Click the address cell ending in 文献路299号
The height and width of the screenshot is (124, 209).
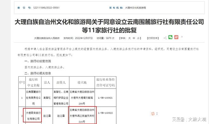coord(82,98)
